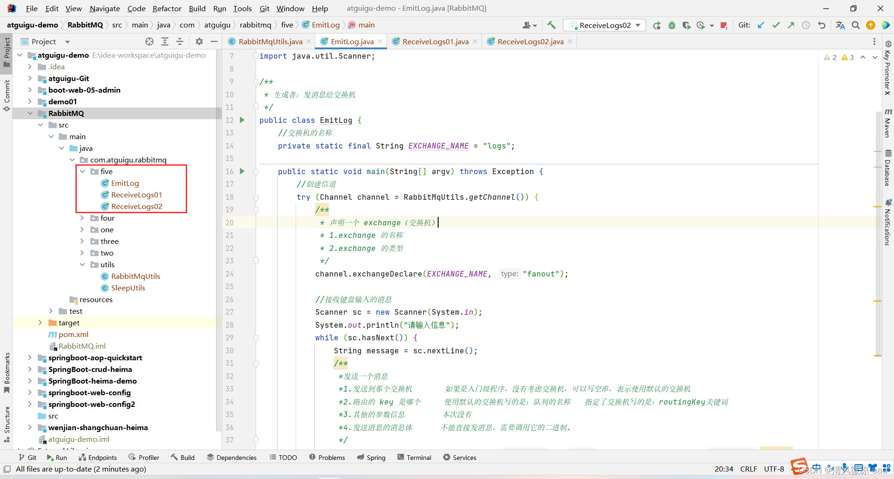Click the Build project hammer icon
Screen dimensions: 894x479
(551, 25)
